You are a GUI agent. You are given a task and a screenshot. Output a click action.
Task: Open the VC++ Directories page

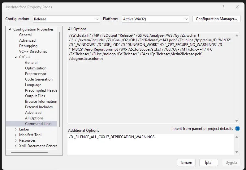(33, 52)
